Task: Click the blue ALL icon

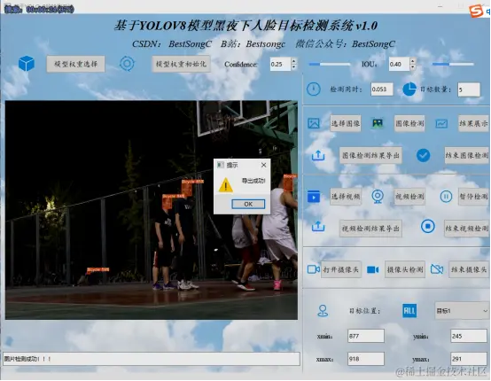Action: [x=409, y=311]
